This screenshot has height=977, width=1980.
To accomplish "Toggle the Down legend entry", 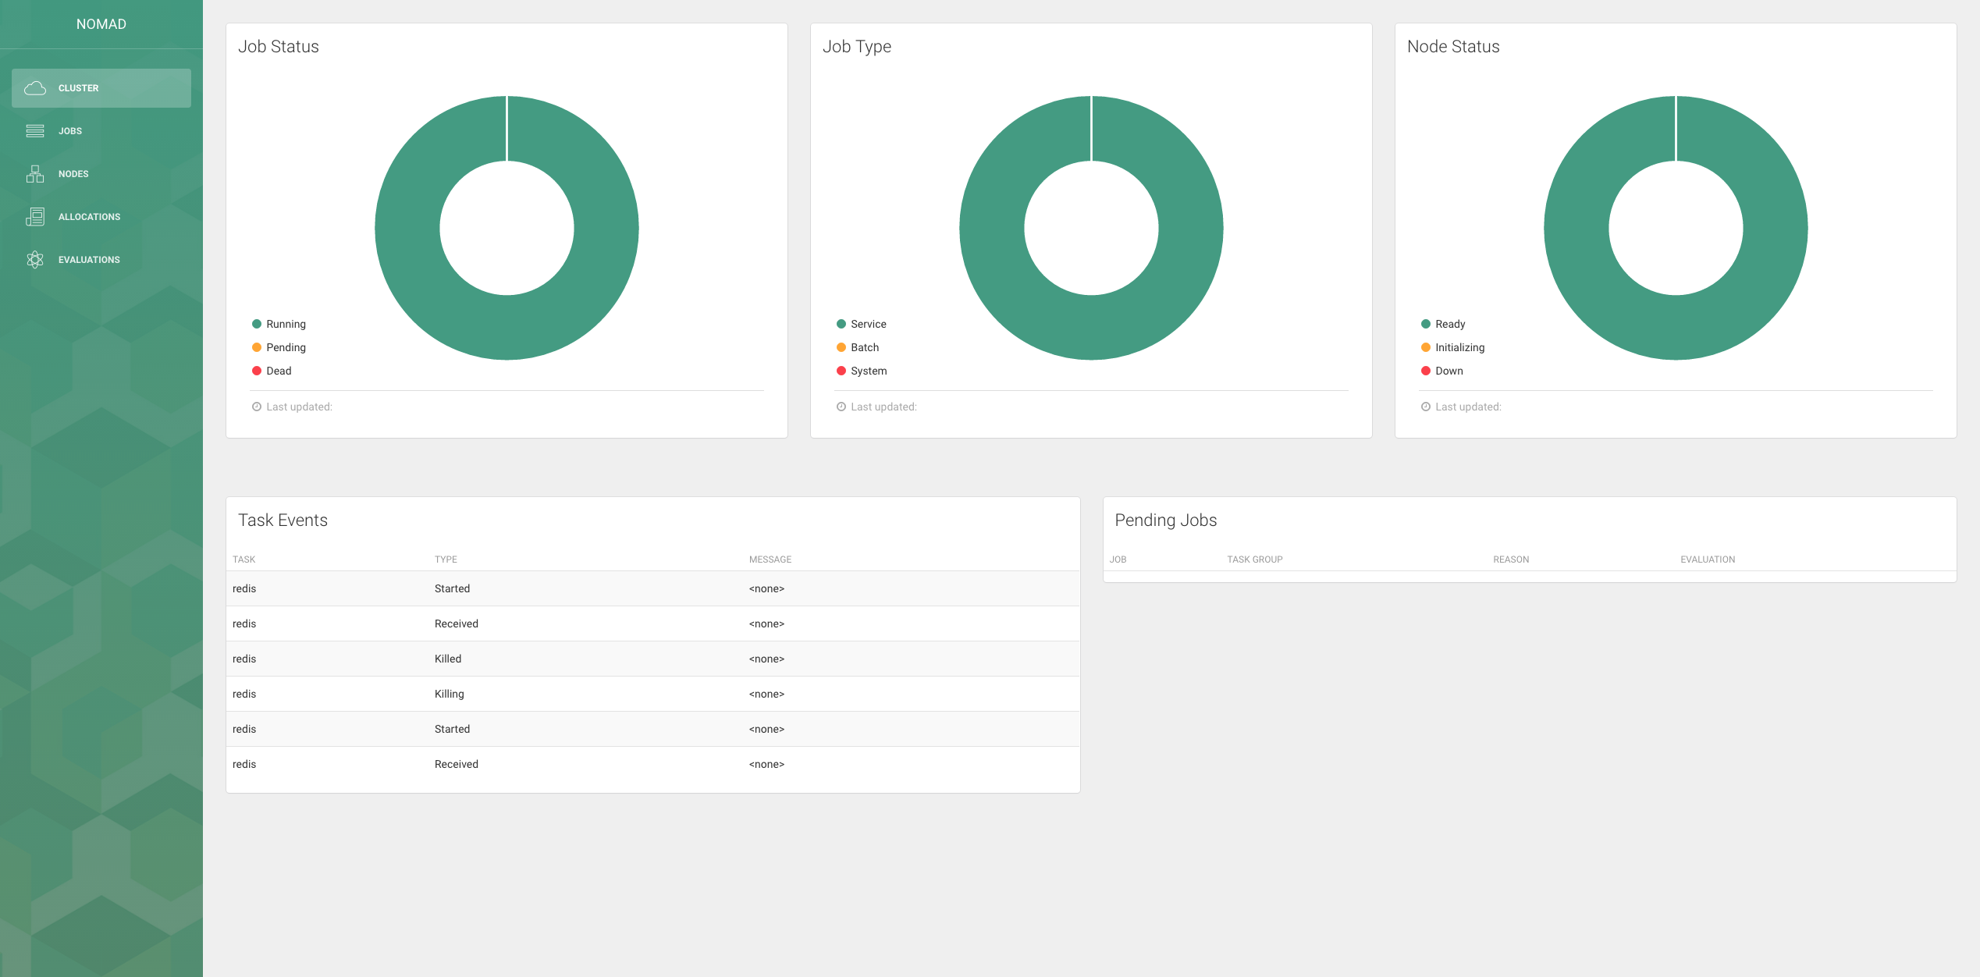I will [1449, 371].
